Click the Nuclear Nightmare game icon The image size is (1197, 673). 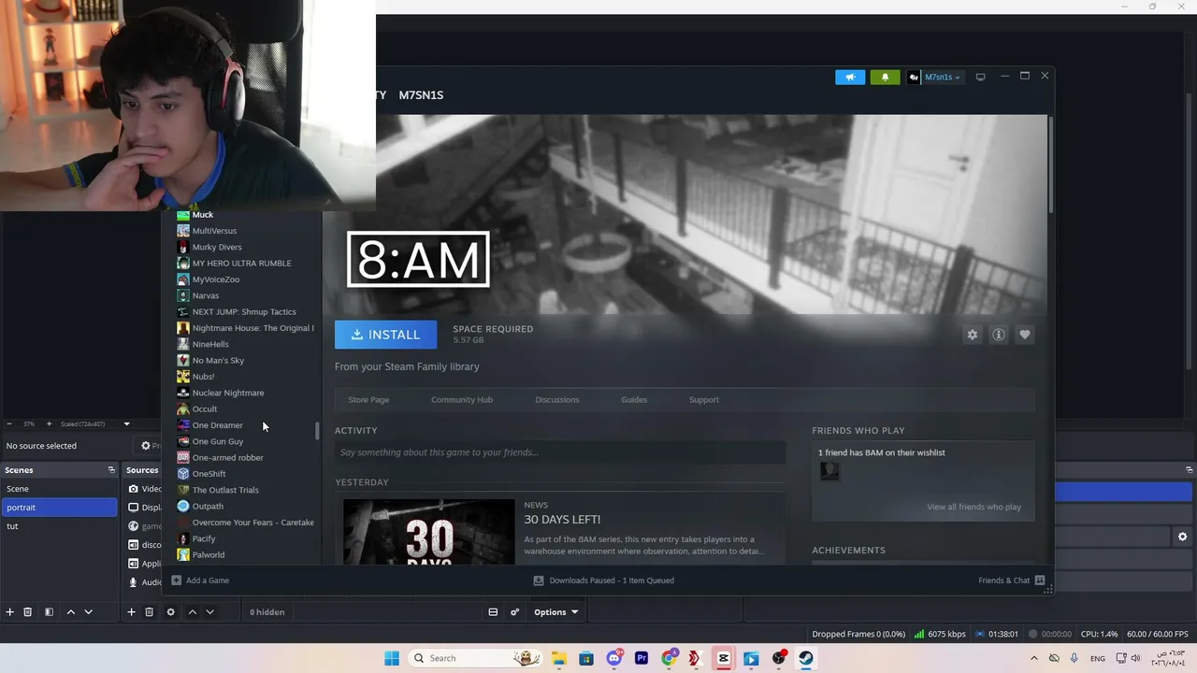point(183,393)
